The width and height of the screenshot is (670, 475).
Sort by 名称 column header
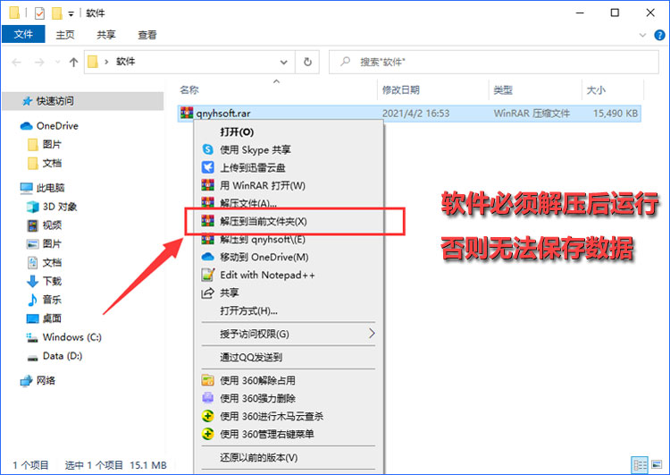coord(189,89)
